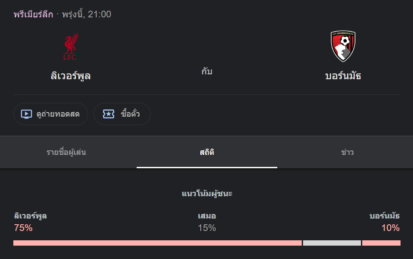
Task: Click the Liverpool L.F.C. crest logo
Action: tap(71, 46)
